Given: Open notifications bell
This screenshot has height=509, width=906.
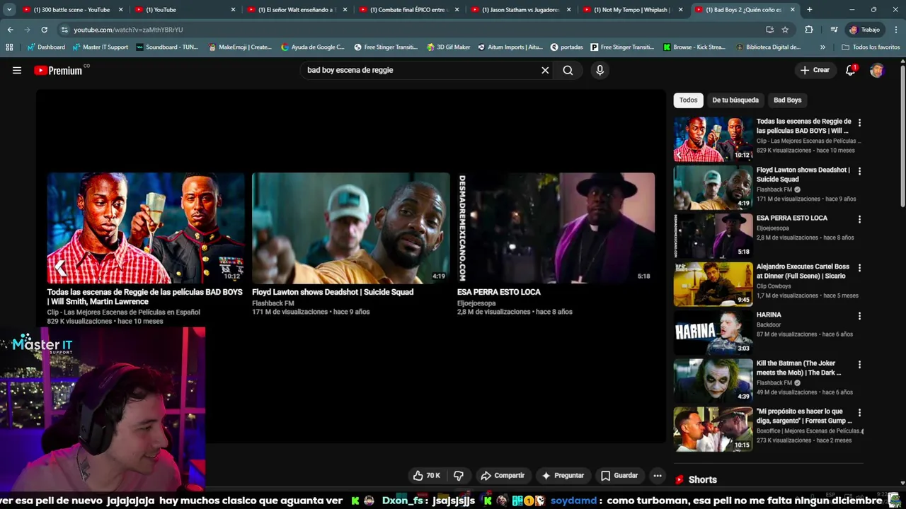Looking at the screenshot, I should tap(851, 70).
